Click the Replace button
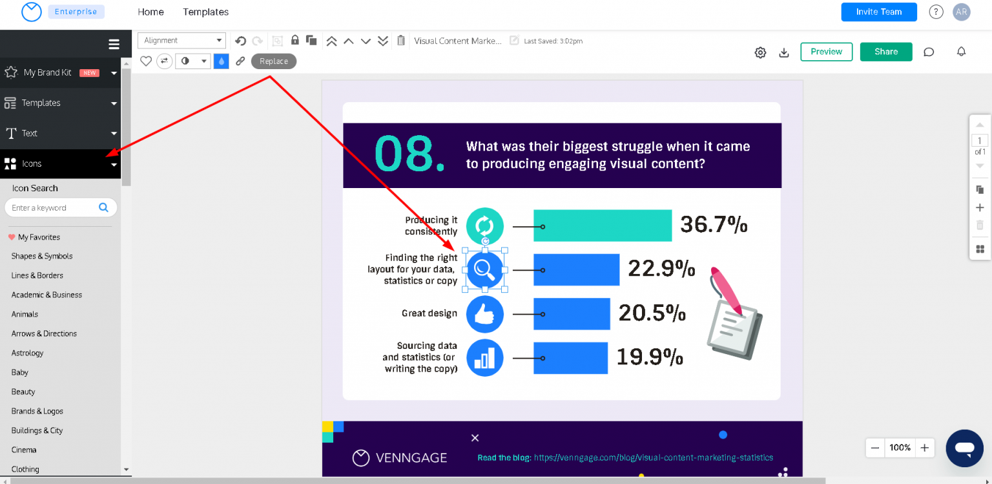Screen dimensions: 992x484 coord(273,61)
